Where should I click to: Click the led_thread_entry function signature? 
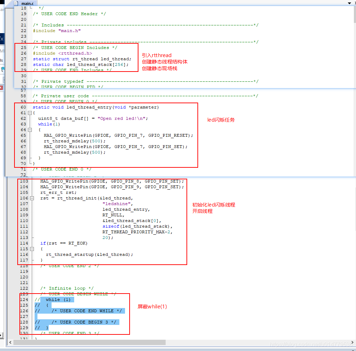[x=96, y=107]
